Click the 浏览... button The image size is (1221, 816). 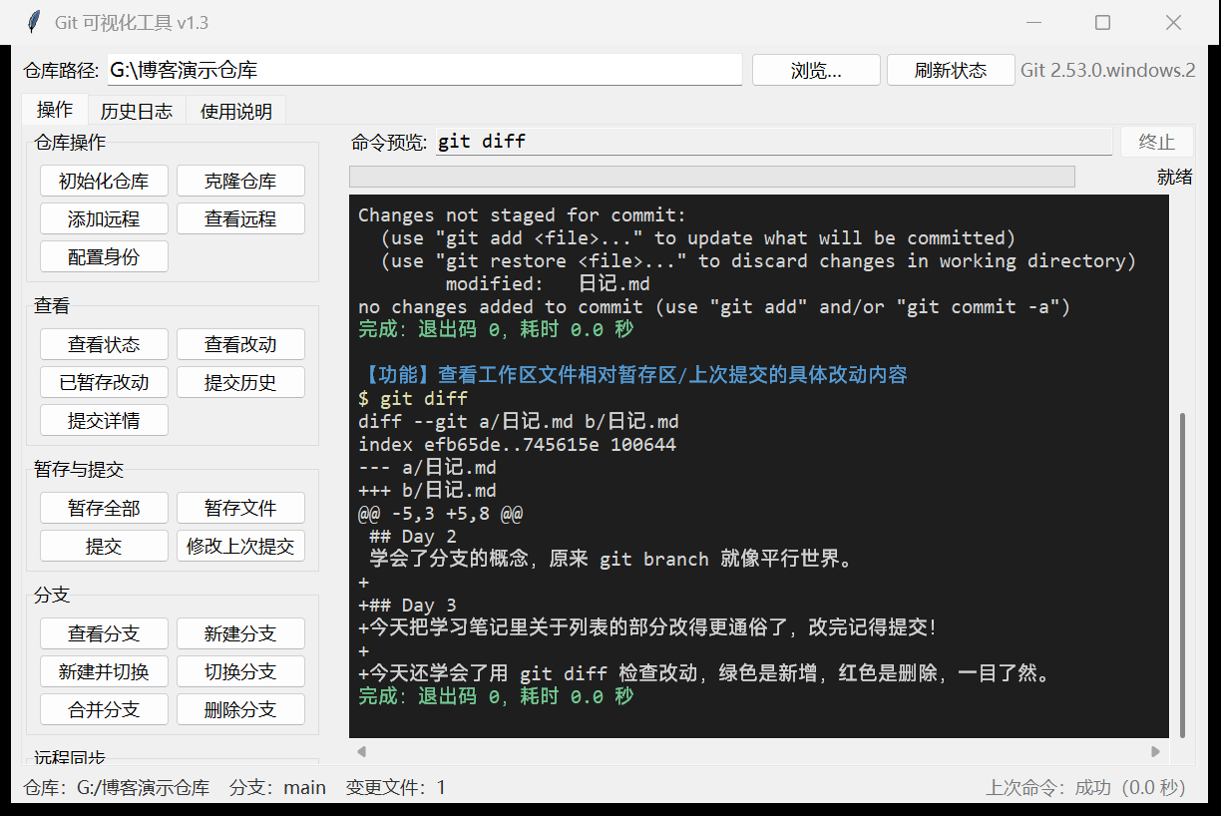point(816,70)
